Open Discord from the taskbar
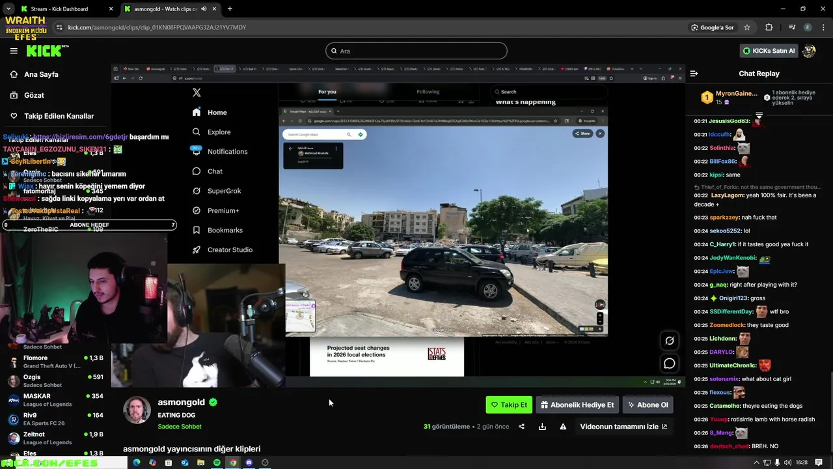Viewport: 833px width, 469px height. [x=249, y=462]
